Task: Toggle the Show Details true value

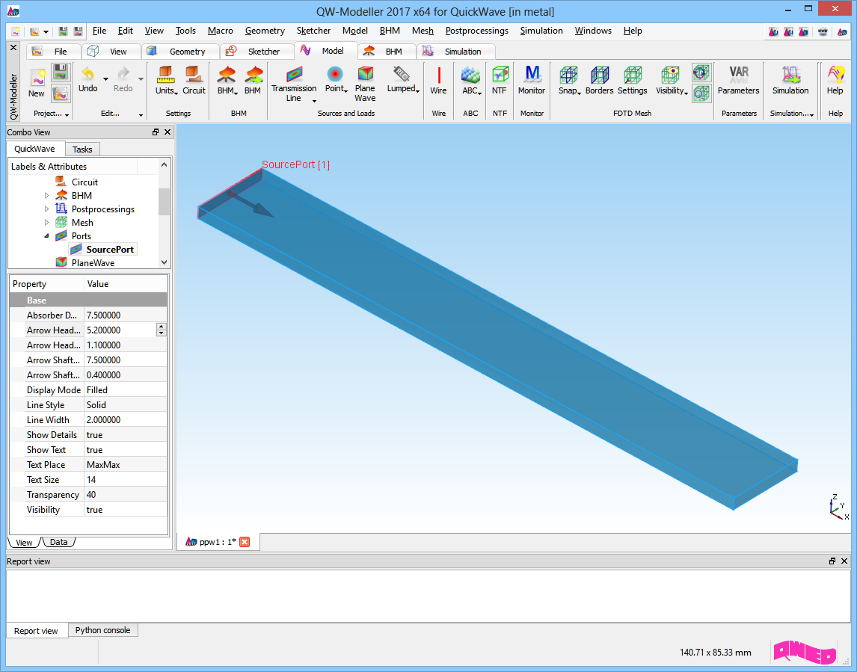Action: 126,435
